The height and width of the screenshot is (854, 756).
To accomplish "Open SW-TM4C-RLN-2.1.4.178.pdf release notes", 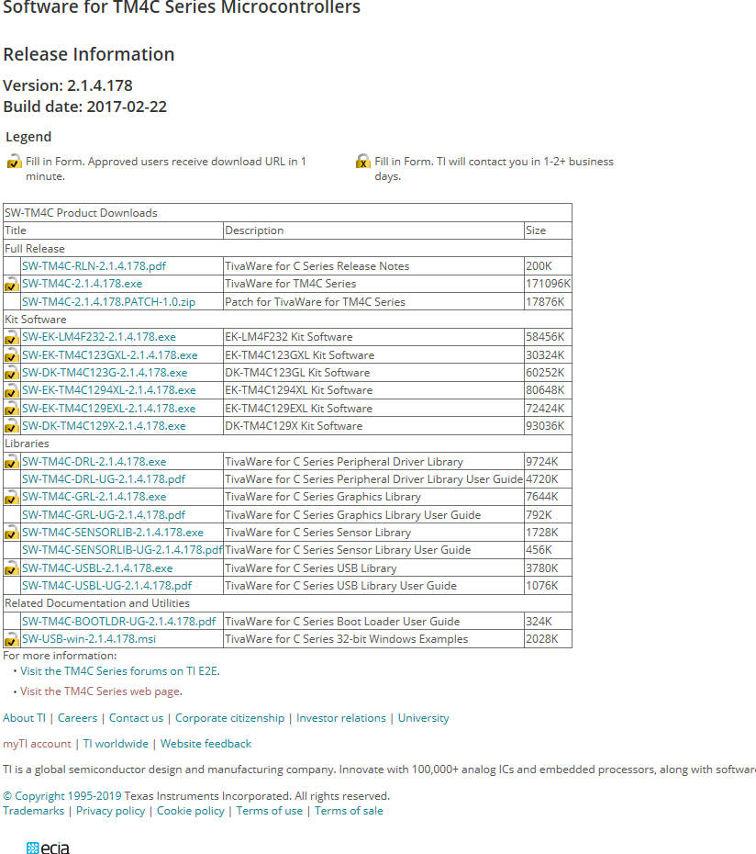I will [x=94, y=266].
